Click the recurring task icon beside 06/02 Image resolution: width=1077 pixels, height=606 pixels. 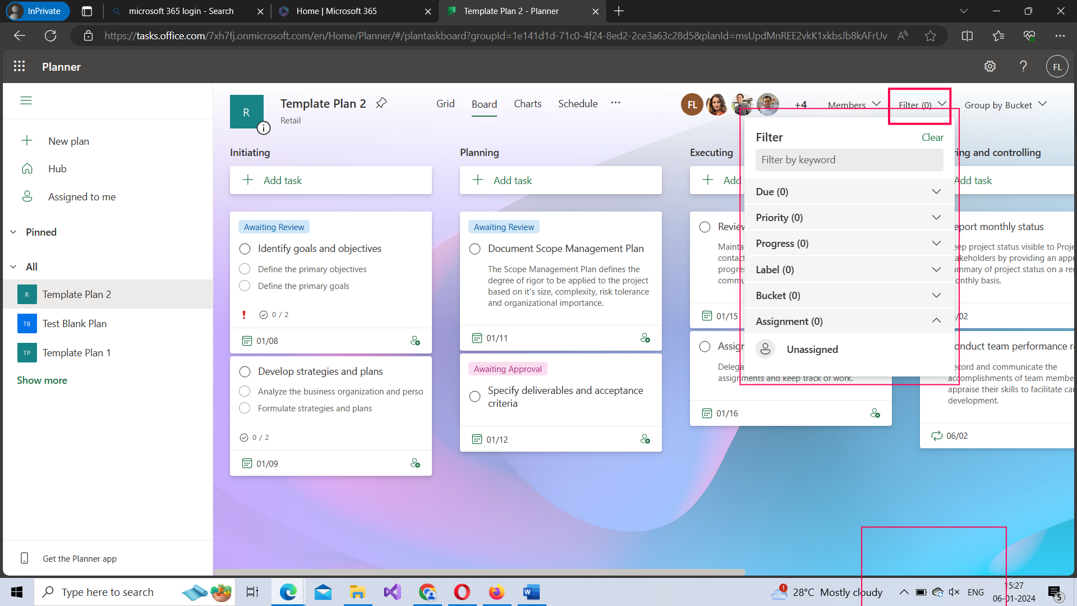(937, 435)
